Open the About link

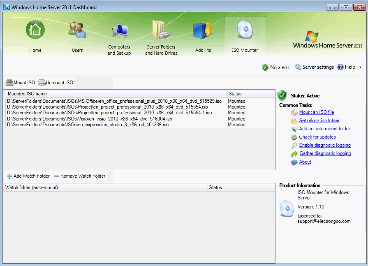coord(305,162)
